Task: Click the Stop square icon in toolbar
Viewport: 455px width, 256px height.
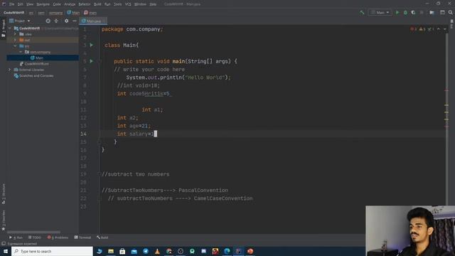Action: (422, 13)
